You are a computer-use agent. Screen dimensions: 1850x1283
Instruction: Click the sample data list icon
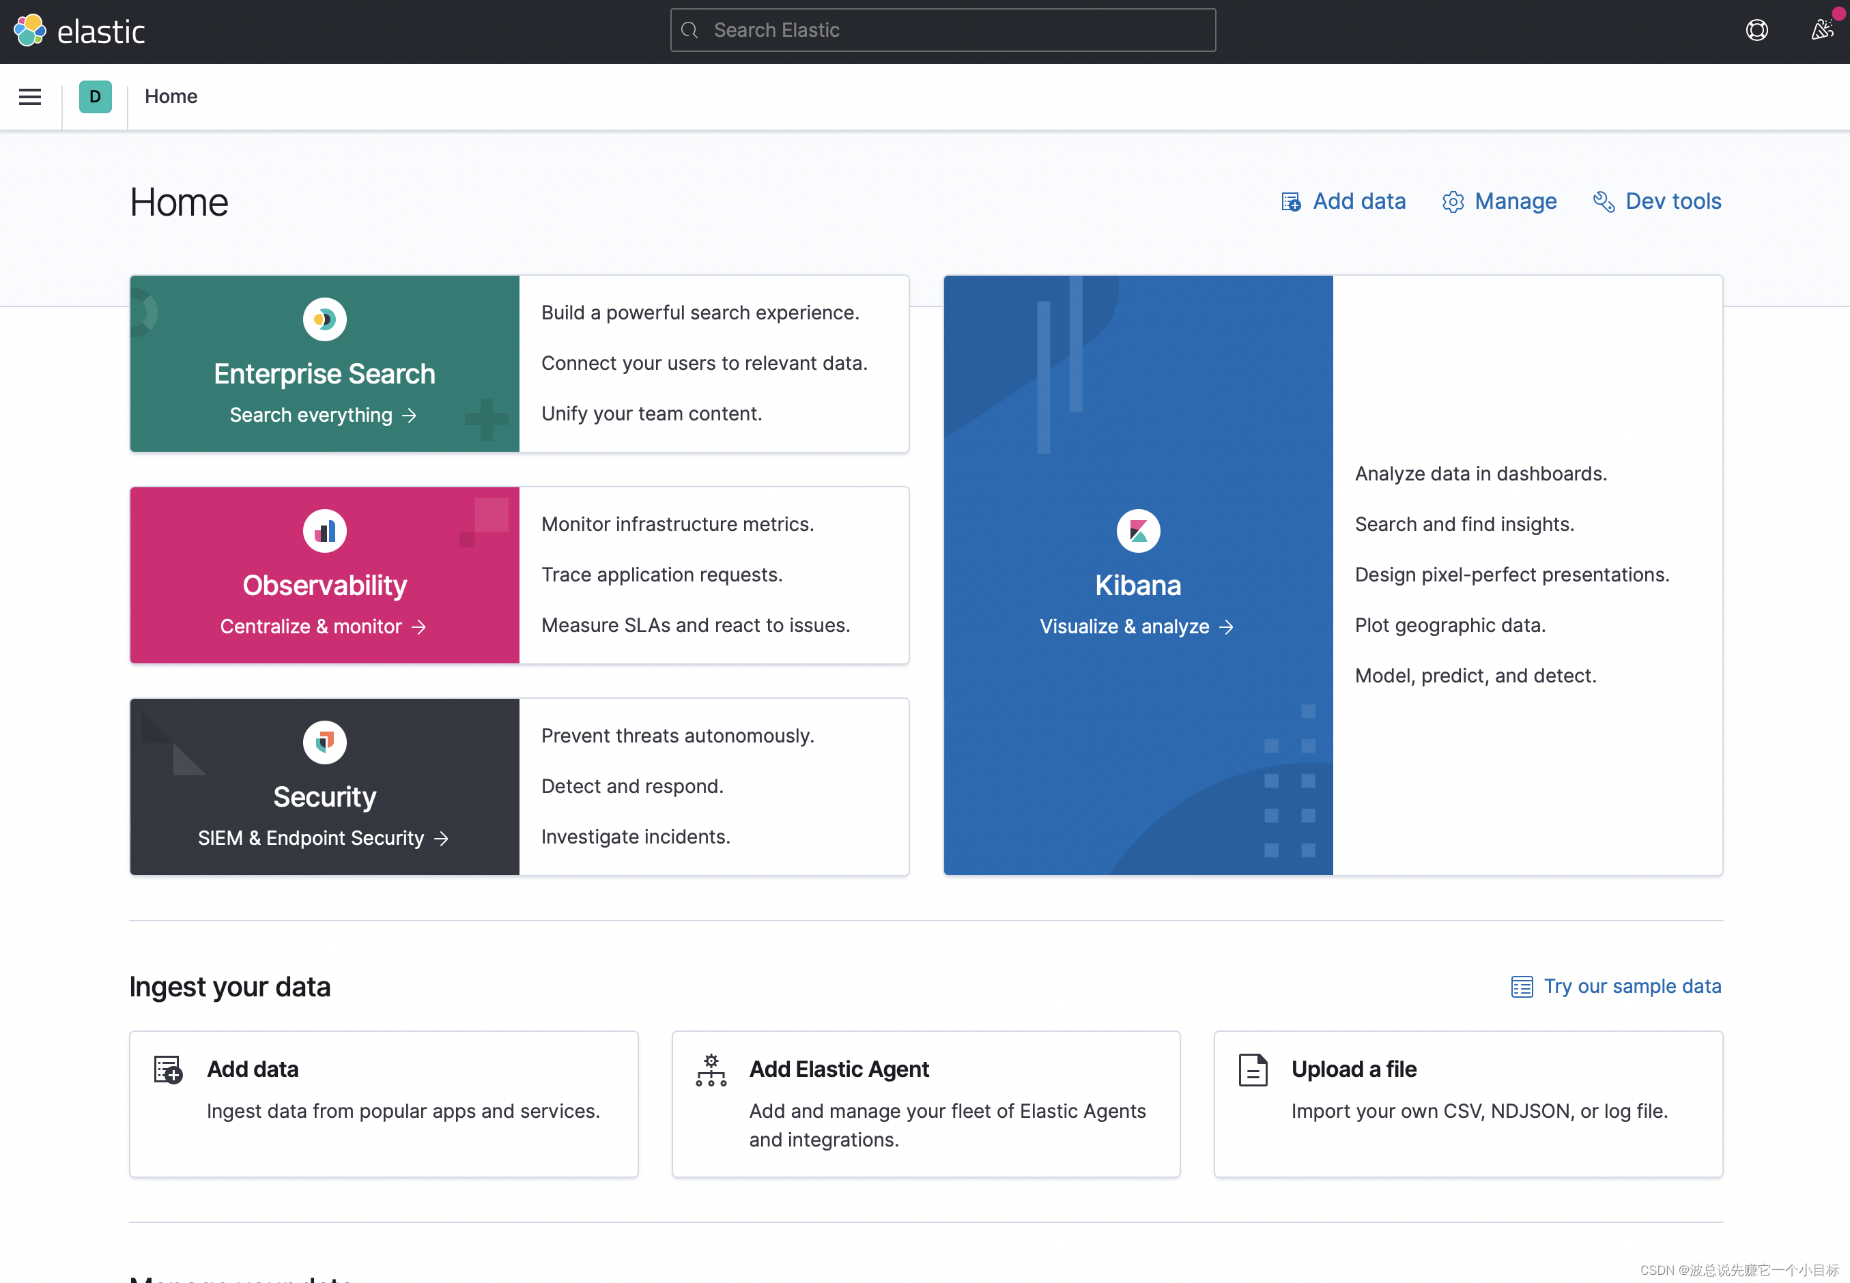tap(1522, 986)
